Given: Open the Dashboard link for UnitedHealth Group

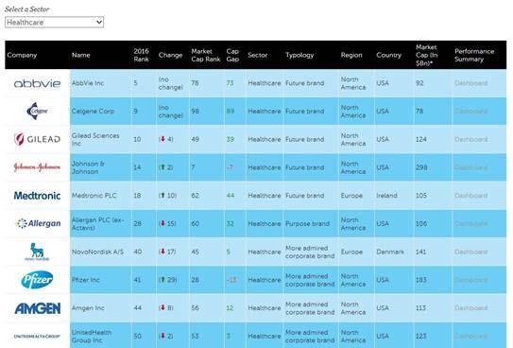Looking at the screenshot, I should pos(470,336).
